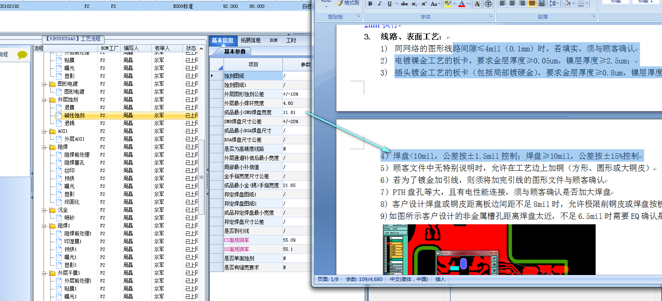
Task: Open the 工时 tab
Action: [291, 40]
